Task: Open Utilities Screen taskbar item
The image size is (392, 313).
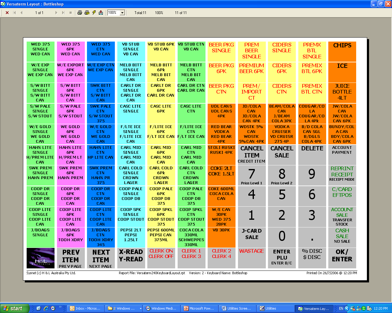Action: 238,308
